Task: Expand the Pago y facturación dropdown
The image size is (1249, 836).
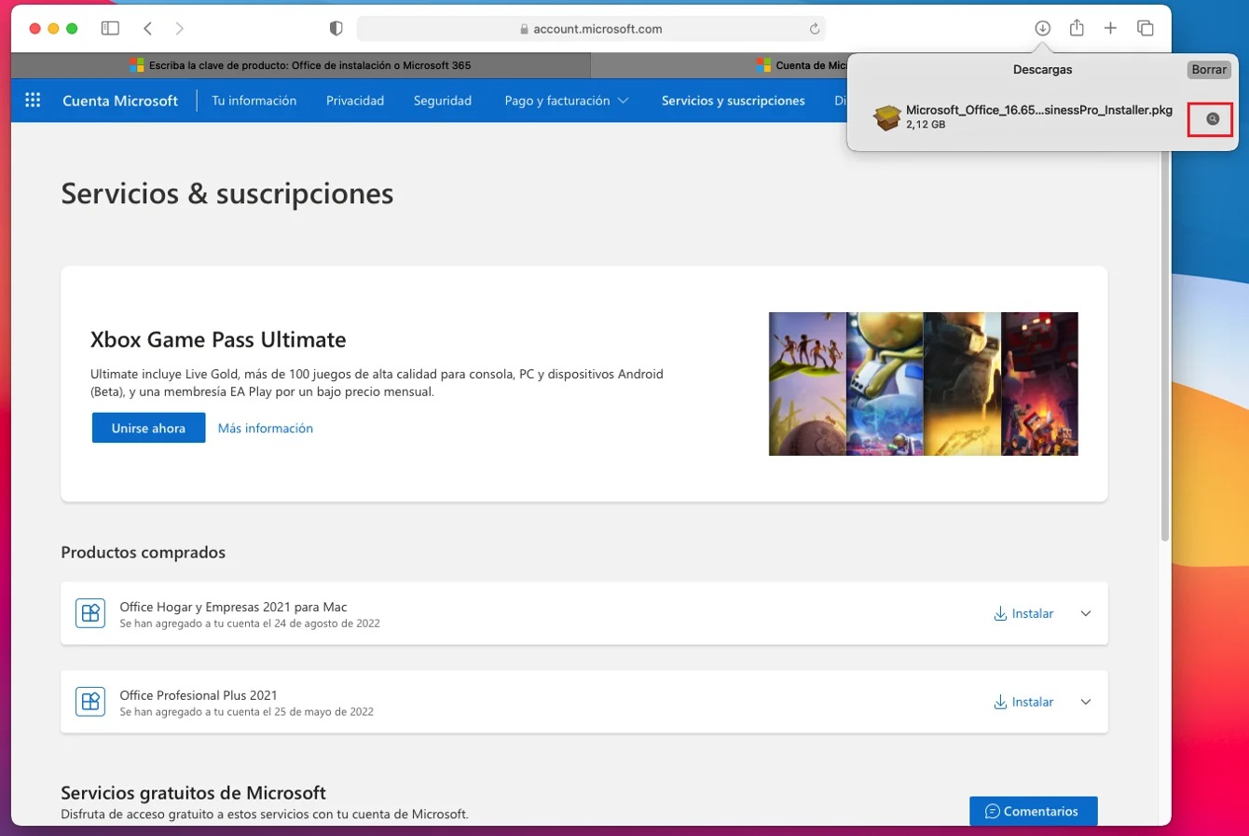Action: [567, 101]
